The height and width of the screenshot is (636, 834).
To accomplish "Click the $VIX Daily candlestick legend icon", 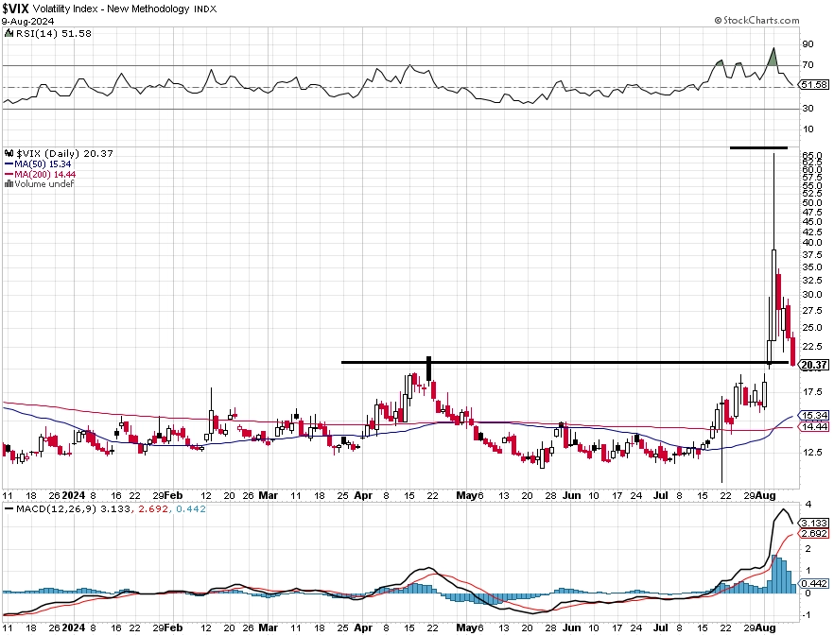I will [9, 153].
